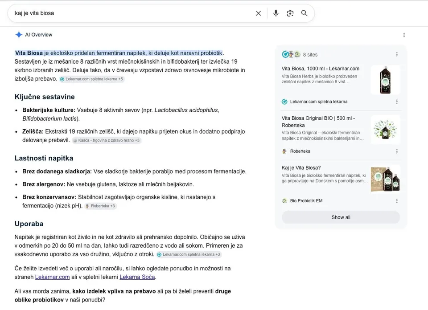Image resolution: width=428 pixels, height=310 pixels.
Task: Open 'Vita Biosa Original BIO | 500 ml - Roberteka' result
Action: tap(318, 122)
